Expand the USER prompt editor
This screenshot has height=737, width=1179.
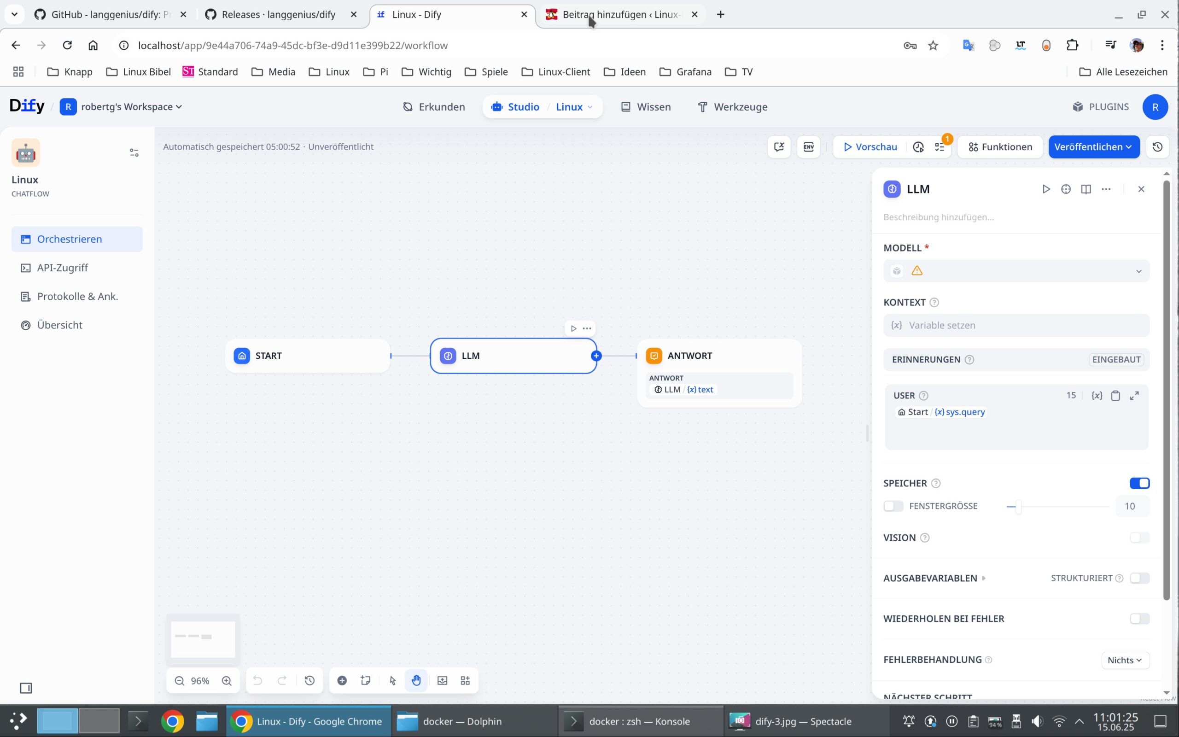click(x=1134, y=395)
